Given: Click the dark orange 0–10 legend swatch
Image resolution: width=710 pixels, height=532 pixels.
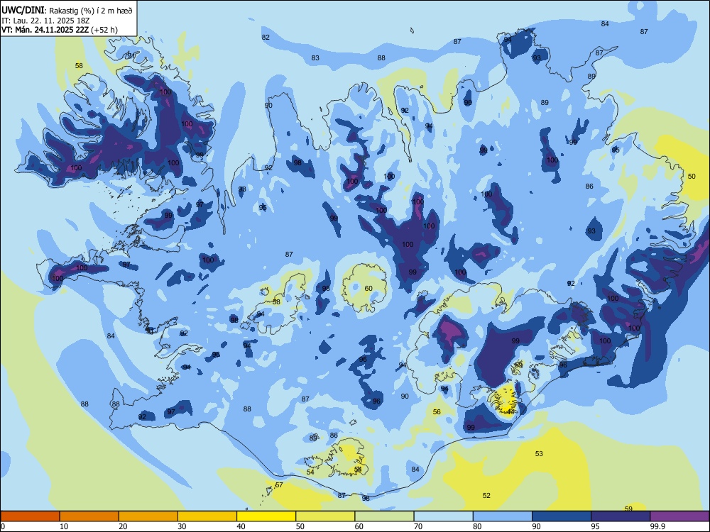Looking at the screenshot, I should click(30, 516).
